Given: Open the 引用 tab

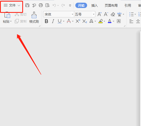Looking at the screenshot, I should point(128,6).
